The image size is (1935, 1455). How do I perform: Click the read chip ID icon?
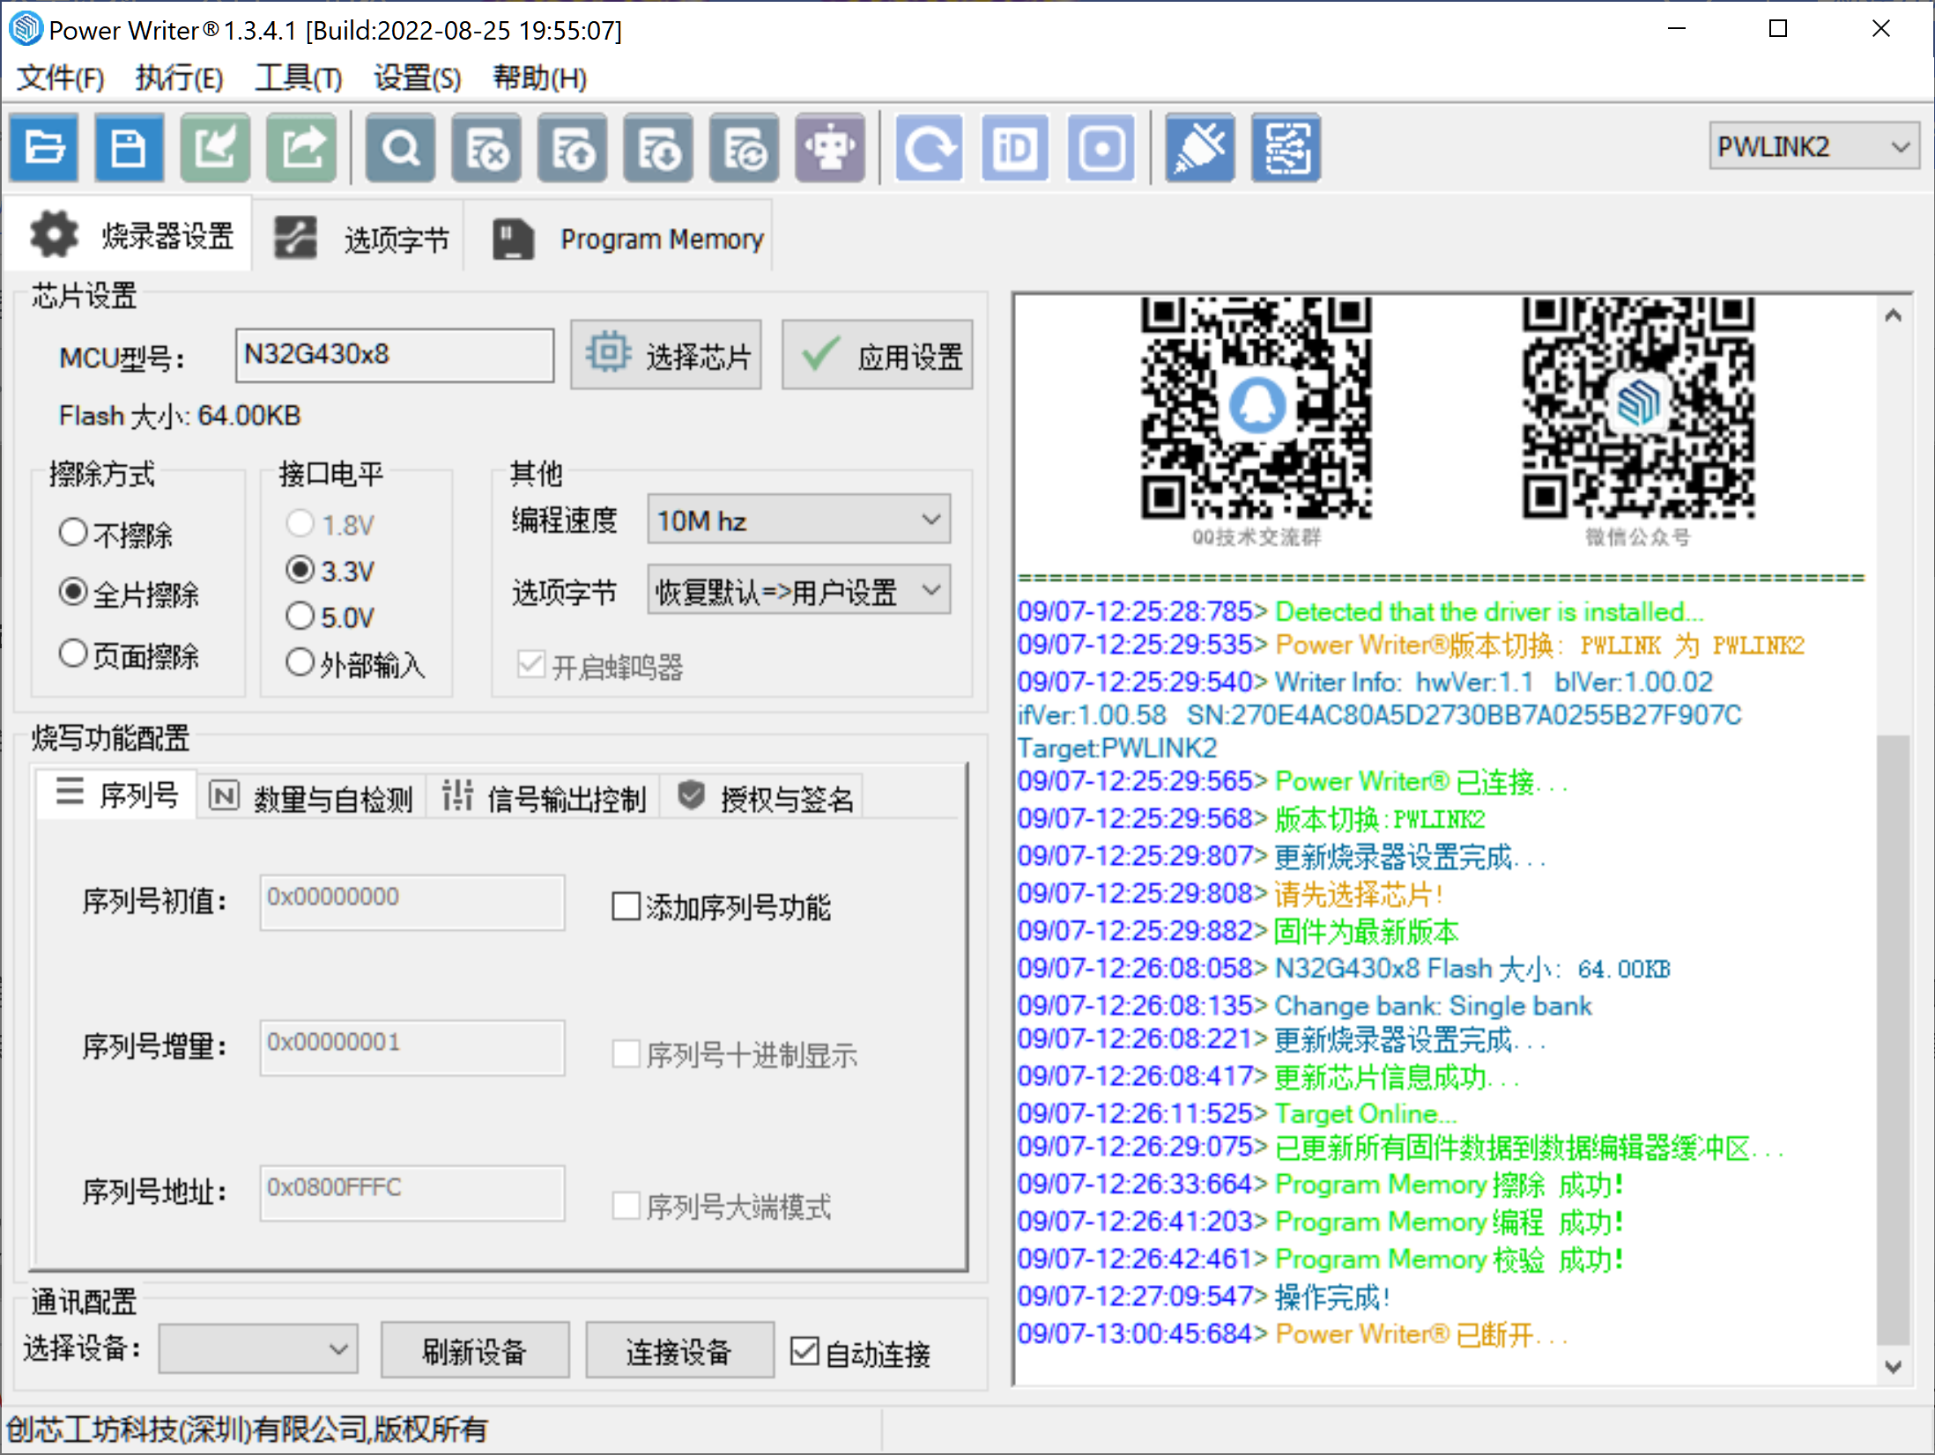click(x=1015, y=148)
